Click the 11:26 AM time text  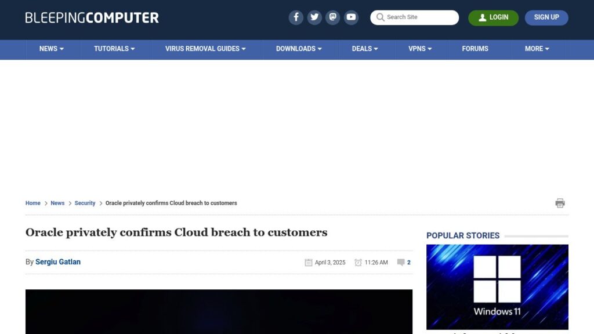(x=376, y=263)
